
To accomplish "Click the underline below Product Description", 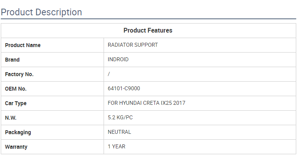I will (x=148, y=19).
